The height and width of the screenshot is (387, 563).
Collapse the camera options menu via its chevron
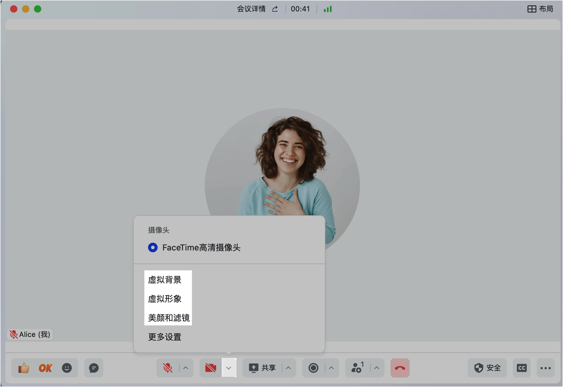tap(229, 368)
